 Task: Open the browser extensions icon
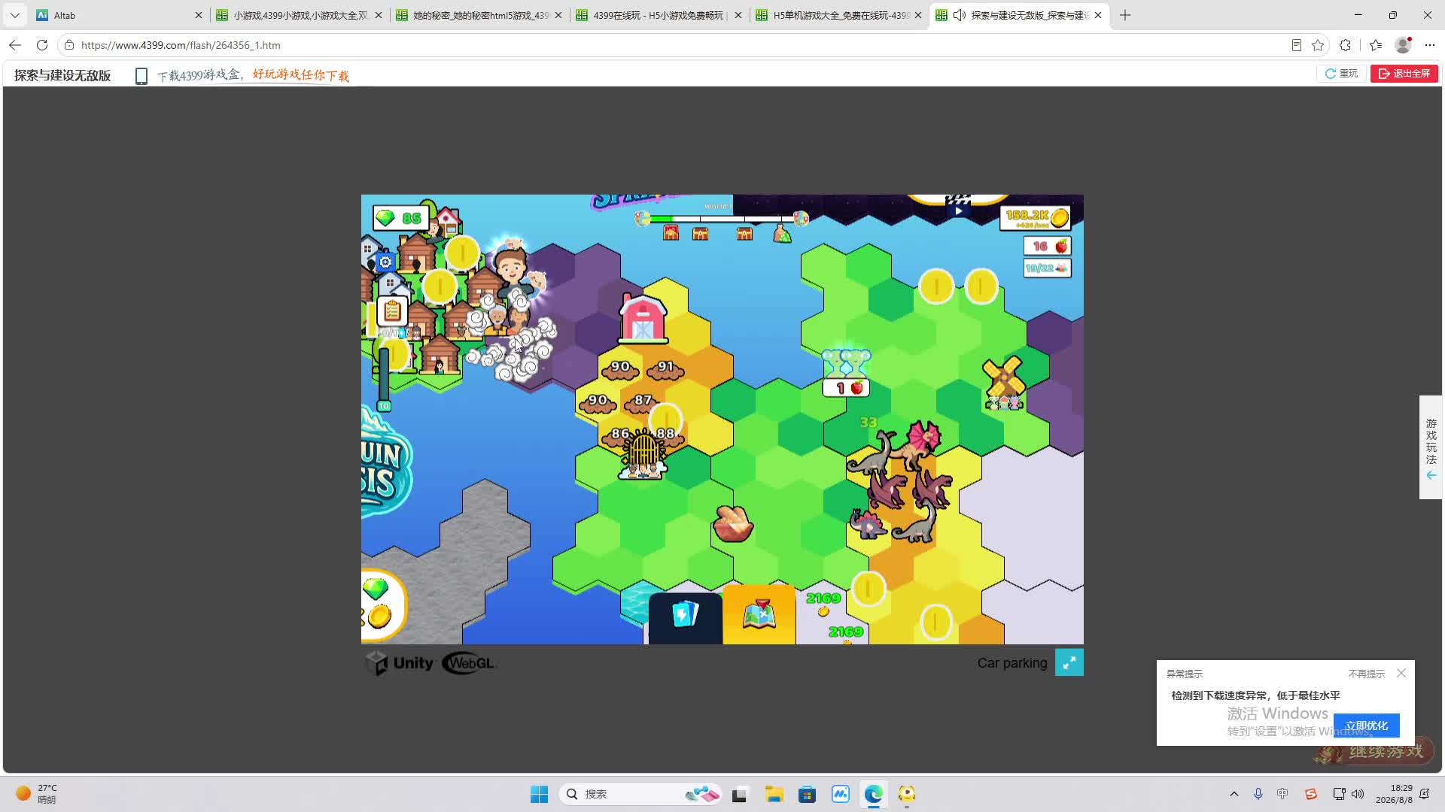pos(1346,45)
